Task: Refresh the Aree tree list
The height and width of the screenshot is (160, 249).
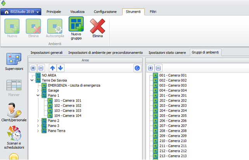Action: click(x=137, y=68)
